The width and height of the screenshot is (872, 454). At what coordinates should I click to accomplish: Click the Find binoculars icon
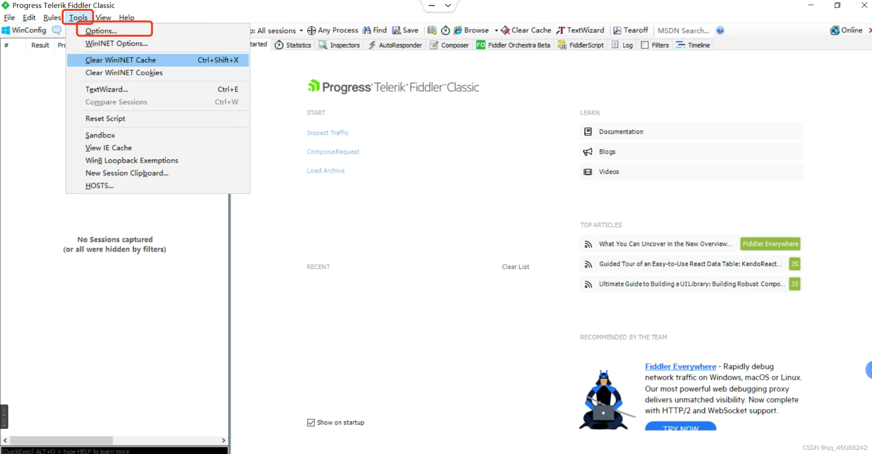pos(366,30)
